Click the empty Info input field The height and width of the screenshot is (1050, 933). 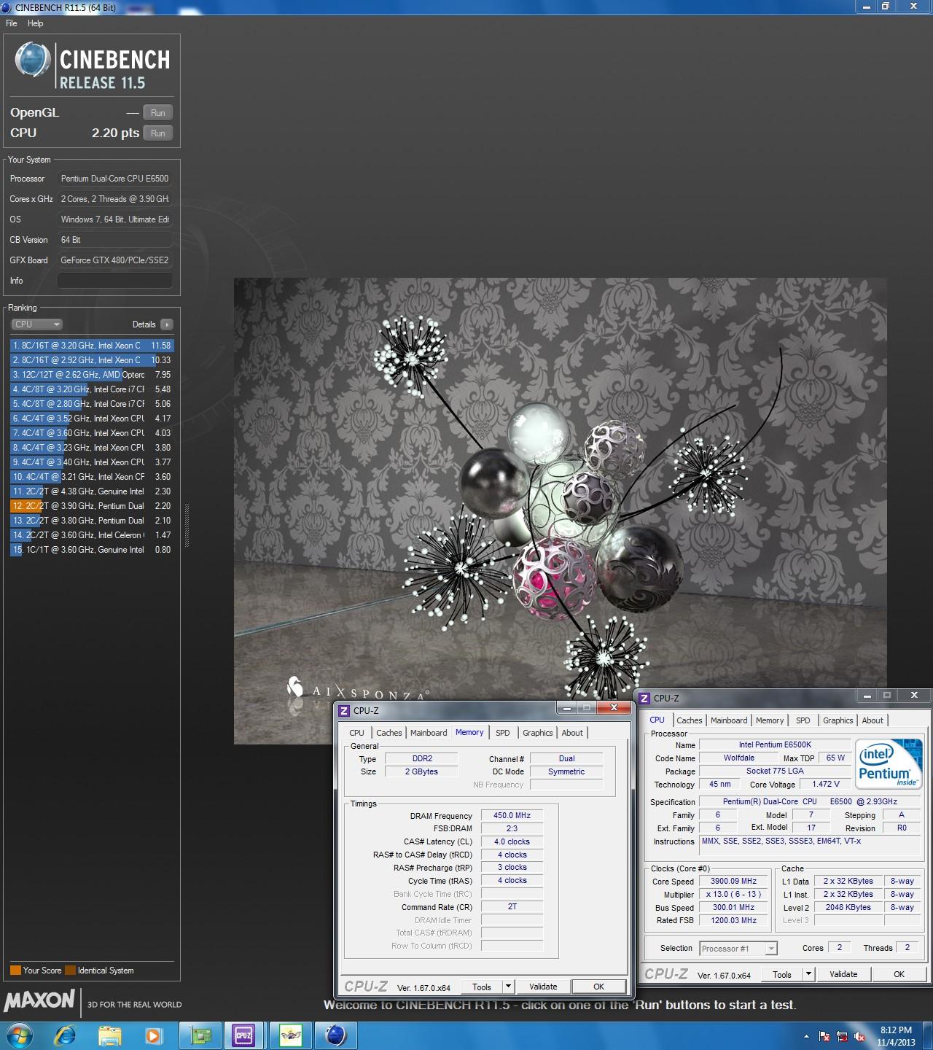click(115, 281)
